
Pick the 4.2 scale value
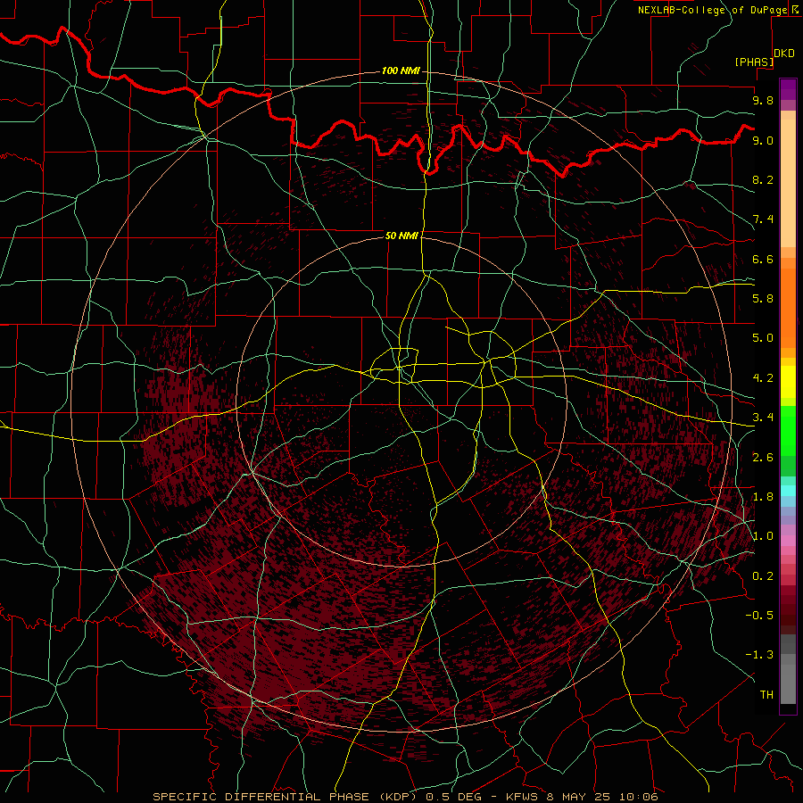tap(763, 378)
